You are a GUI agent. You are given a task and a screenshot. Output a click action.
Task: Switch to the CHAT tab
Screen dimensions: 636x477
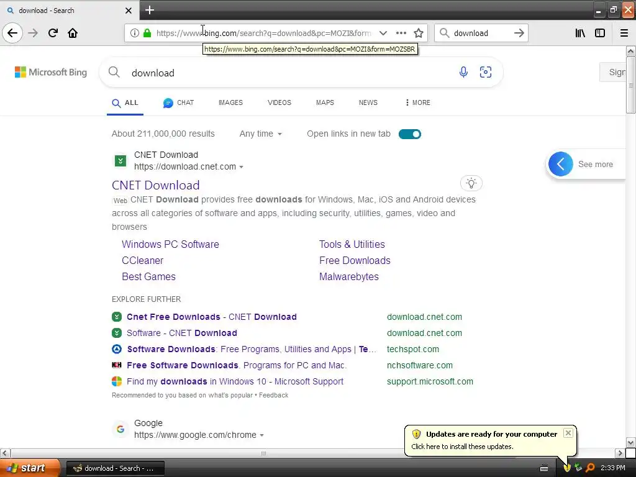[178, 102]
